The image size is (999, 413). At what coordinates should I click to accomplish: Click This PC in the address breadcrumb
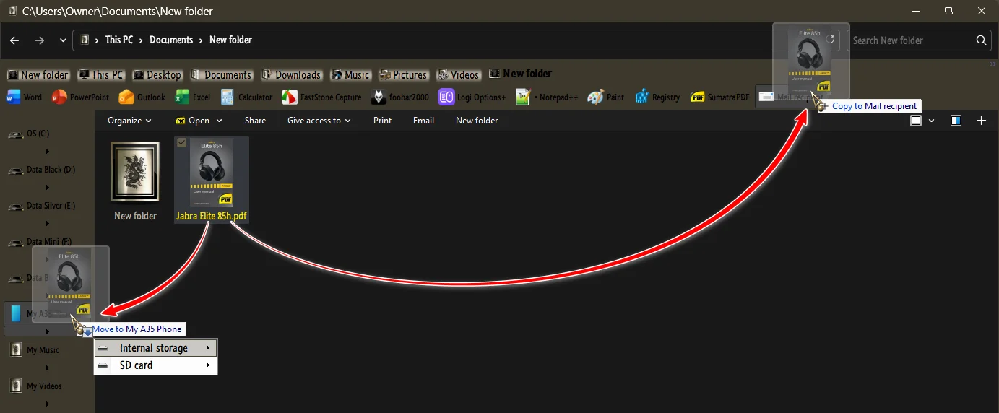pyautogui.click(x=119, y=40)
